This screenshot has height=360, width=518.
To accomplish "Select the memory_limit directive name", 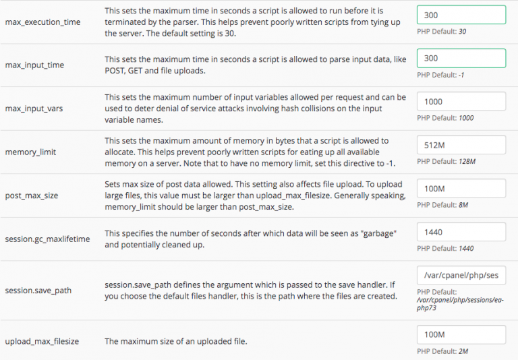I will pos(30,152).
